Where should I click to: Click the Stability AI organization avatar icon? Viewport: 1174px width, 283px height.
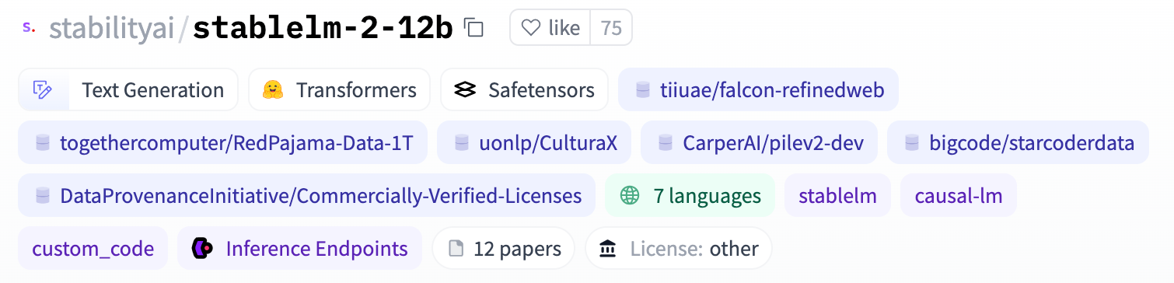[x=29, y=27]
